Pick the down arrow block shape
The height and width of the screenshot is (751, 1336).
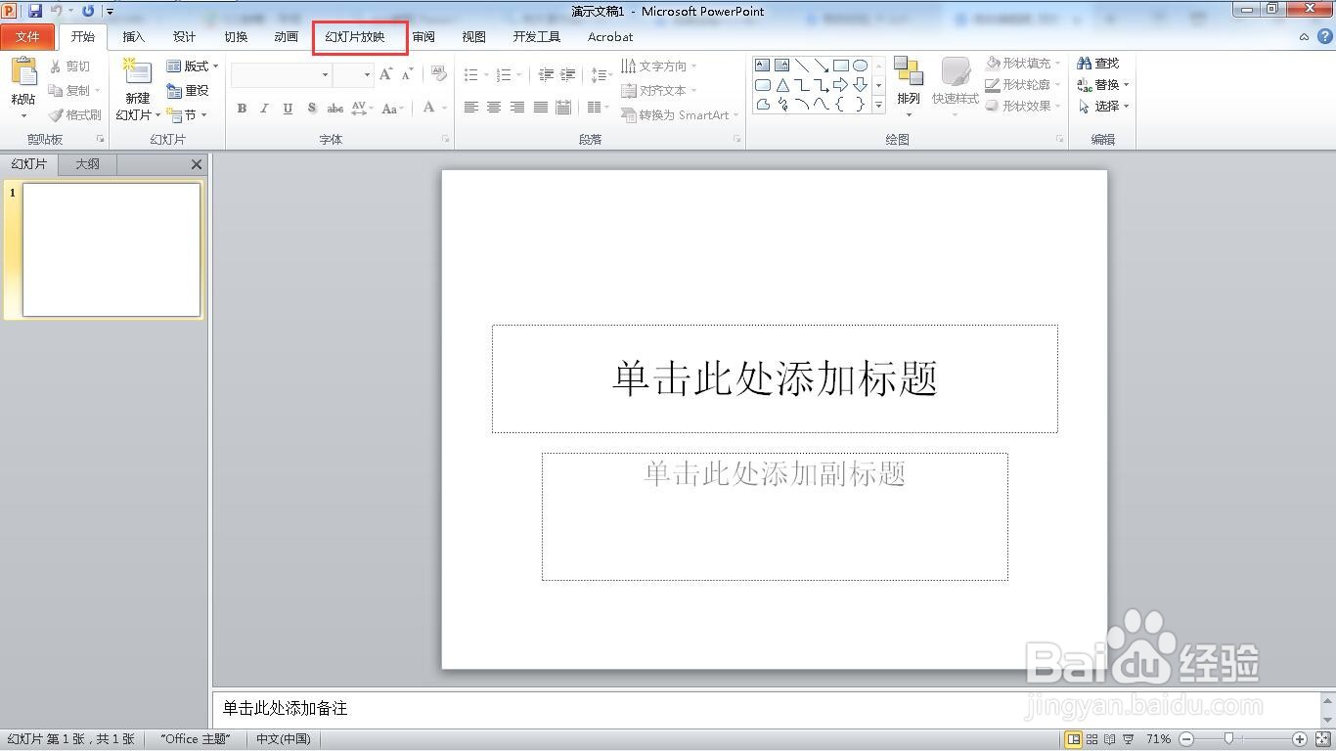[860, 85]
